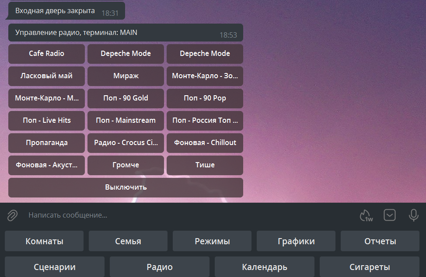This screenshot has height=277, width=426.
Task: Click the Сигареты keyboard button
Action: pos(370,267)
